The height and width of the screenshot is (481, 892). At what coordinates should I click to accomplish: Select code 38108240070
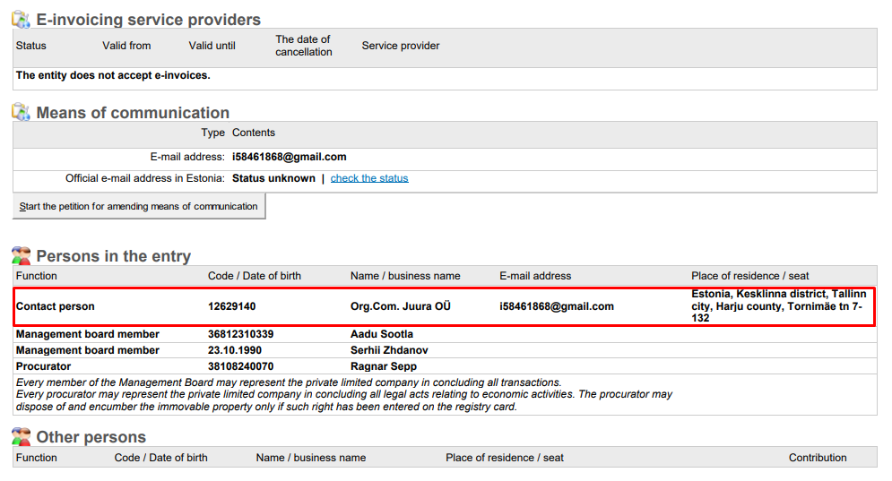pyautogui.click(x=240, y=366)
